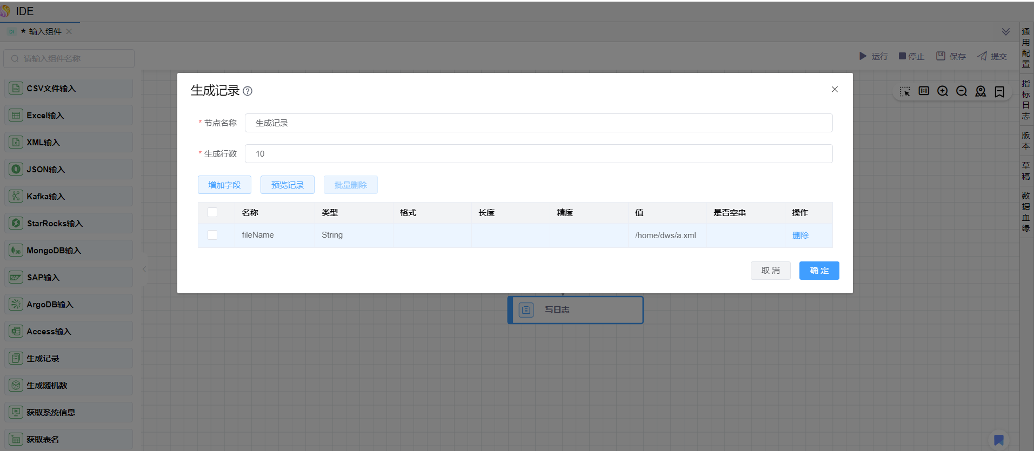The image size is (1034, 451).
Task: Click the 1:1 actual size icon
Action: pos(924,91)
